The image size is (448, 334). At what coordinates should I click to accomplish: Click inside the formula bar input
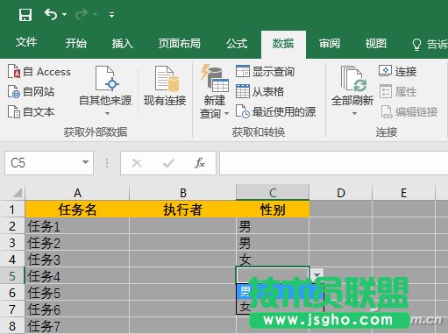[x=333, y=163]
